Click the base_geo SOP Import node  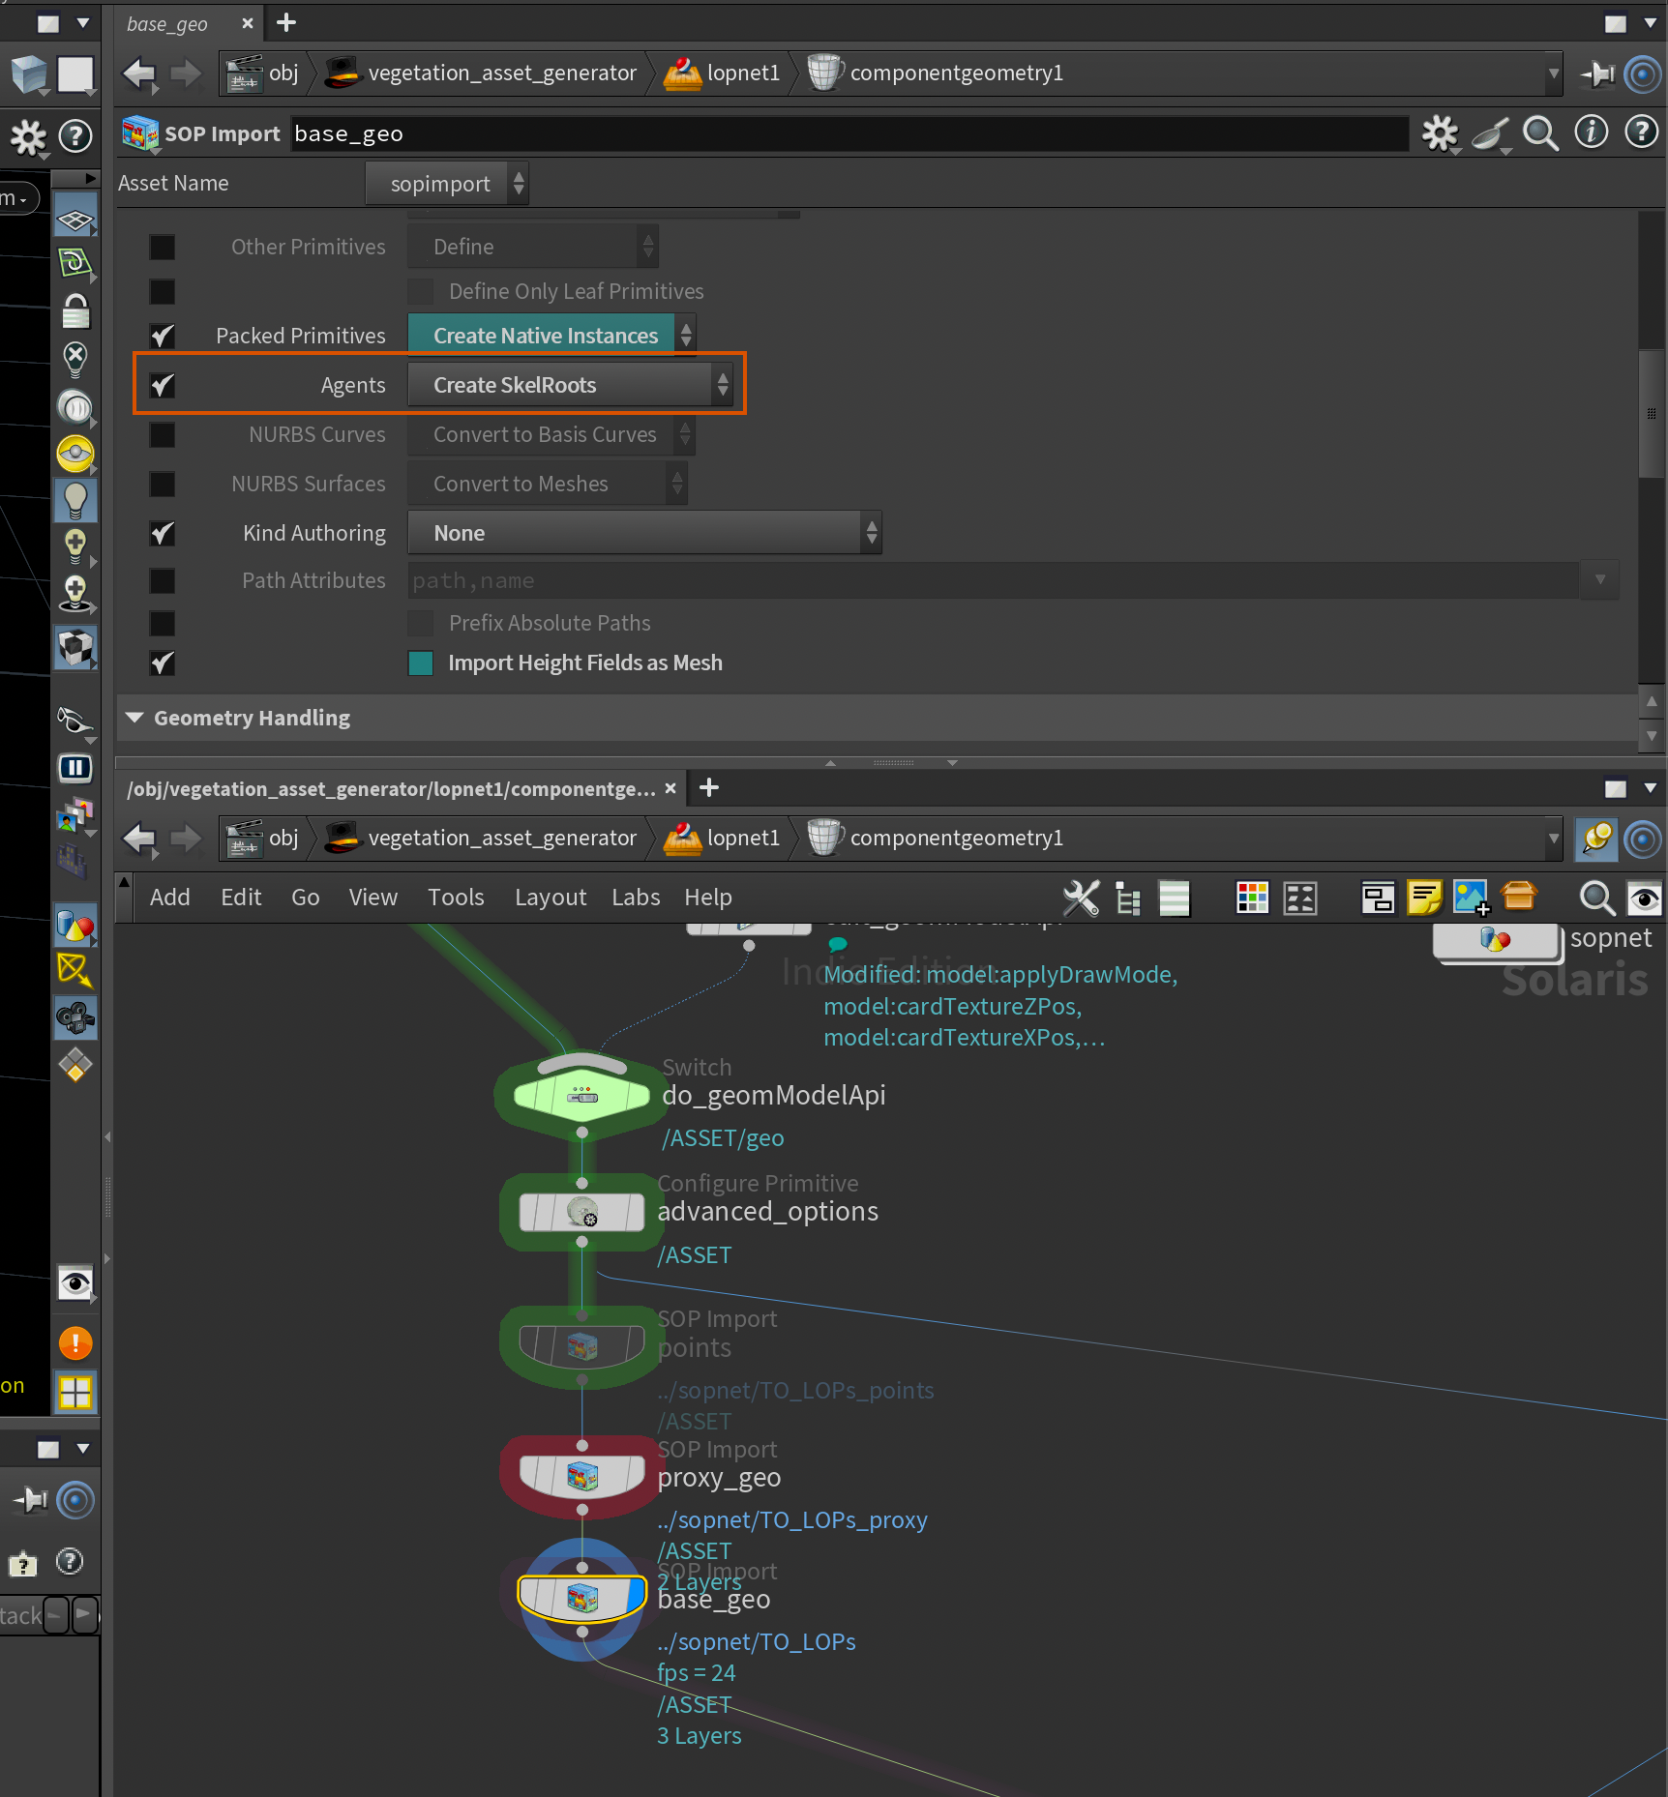pyautogui.click(x=581, y=1598)
